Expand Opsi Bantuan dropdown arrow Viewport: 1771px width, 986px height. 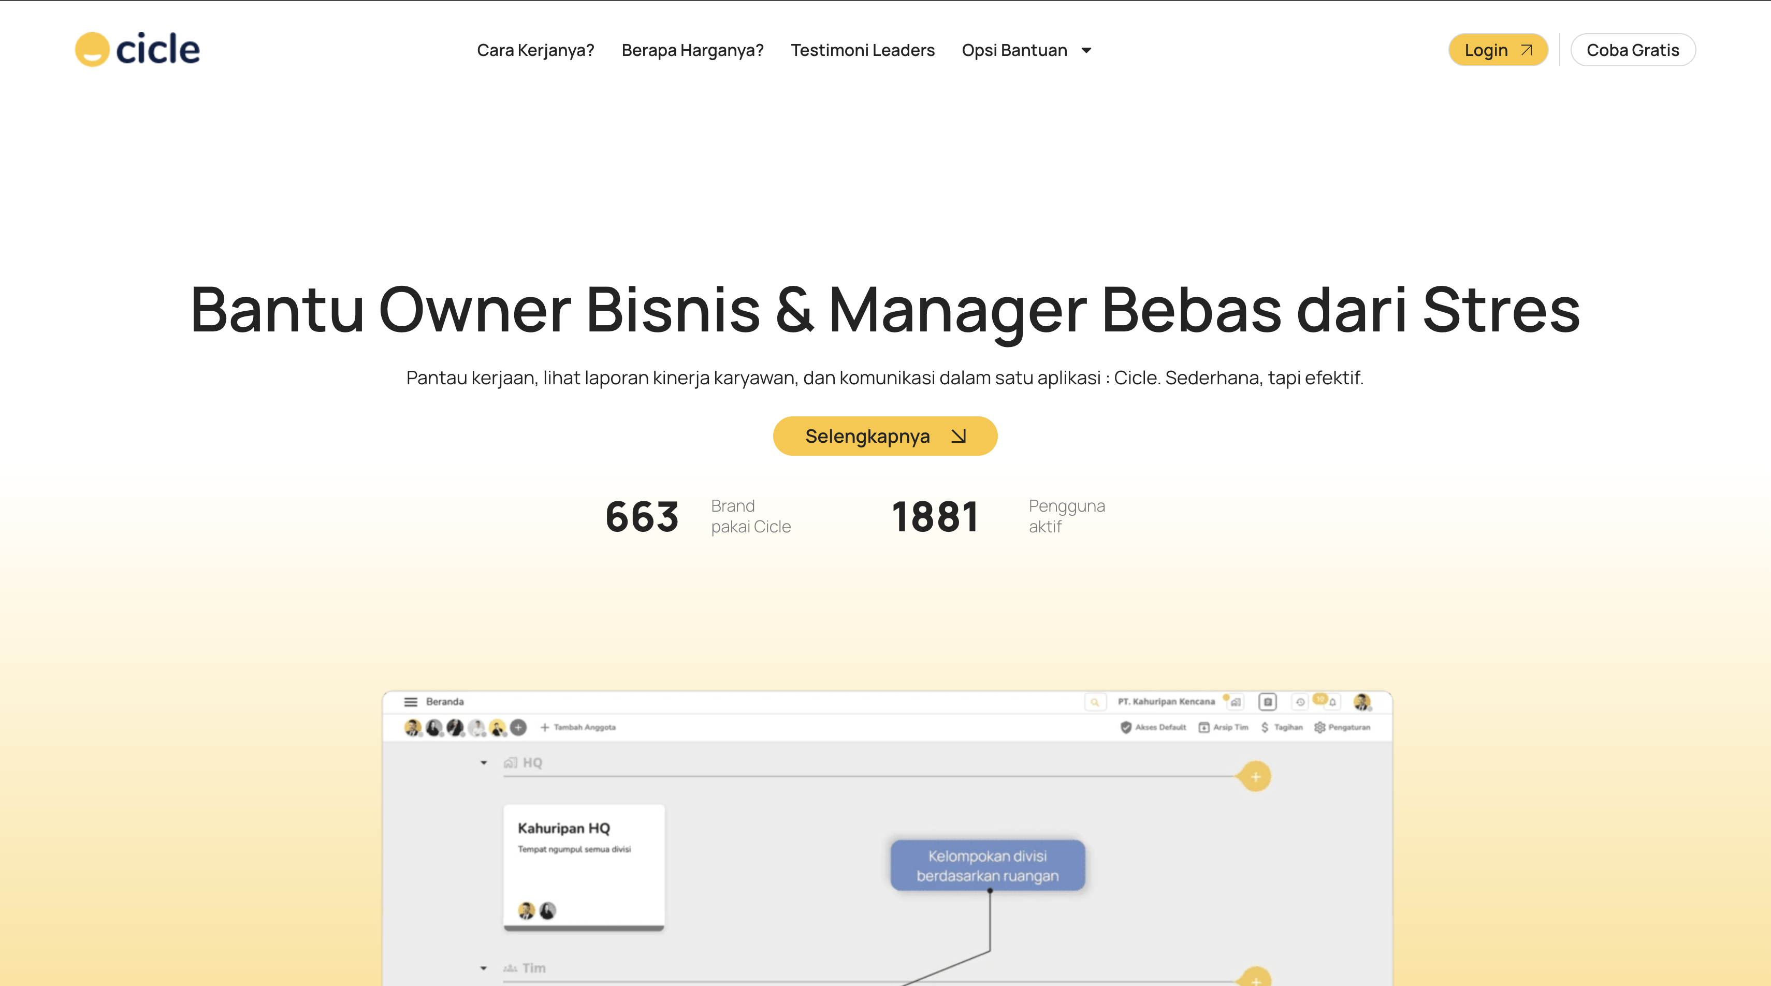1086,50
